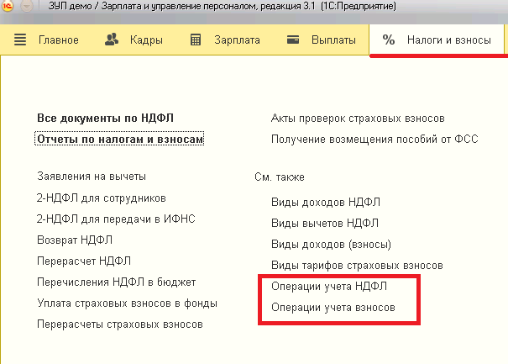
Task: Open Все документы по НДФЛ
Action: tap(105, 118)
